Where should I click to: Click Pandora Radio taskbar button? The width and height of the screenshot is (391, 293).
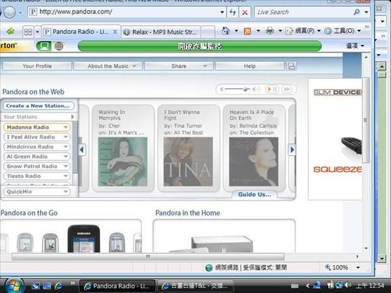(x=117, y=286)
